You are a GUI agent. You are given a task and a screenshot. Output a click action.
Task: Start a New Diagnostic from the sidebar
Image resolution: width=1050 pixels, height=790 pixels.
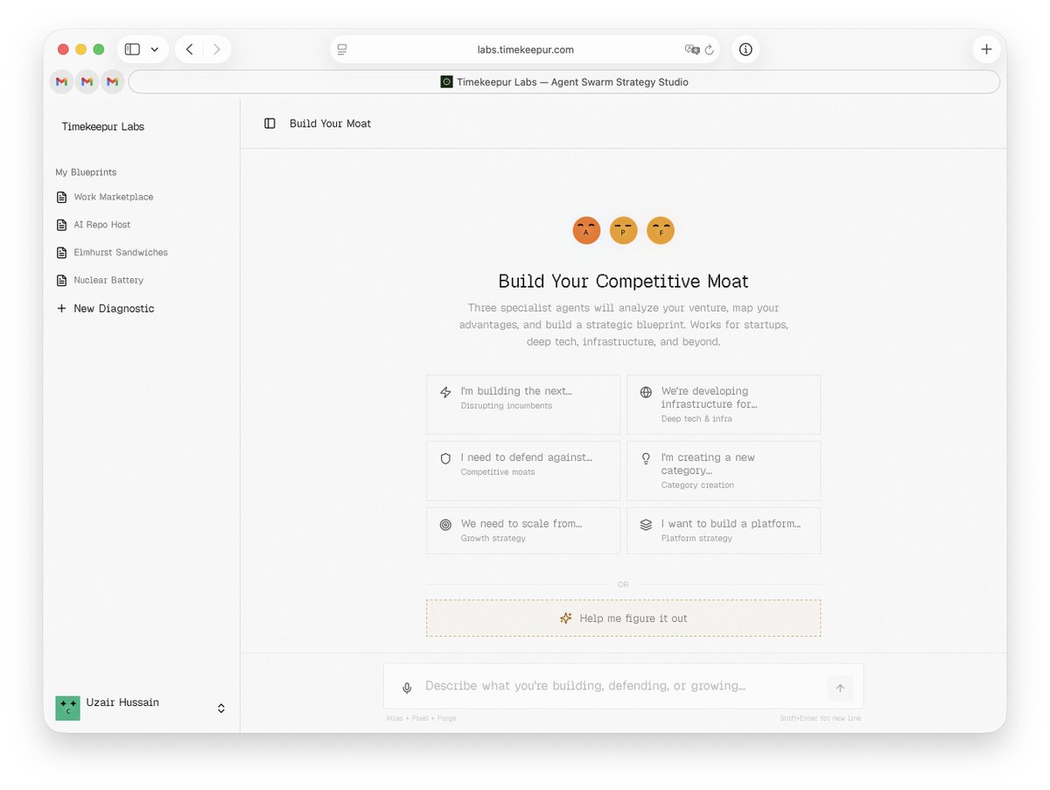(x=105, y=308)
